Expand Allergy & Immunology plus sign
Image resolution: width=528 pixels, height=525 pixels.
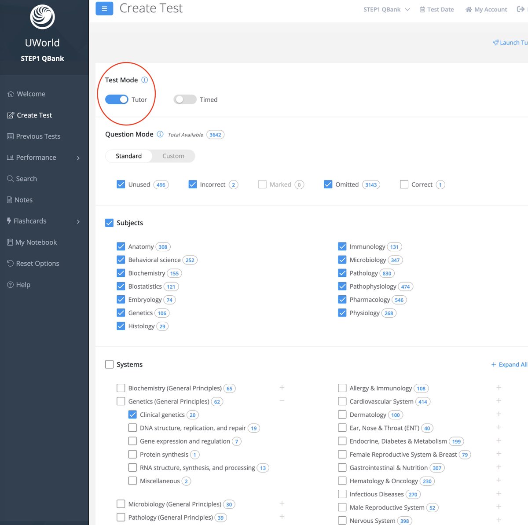(x=499, y=387)
